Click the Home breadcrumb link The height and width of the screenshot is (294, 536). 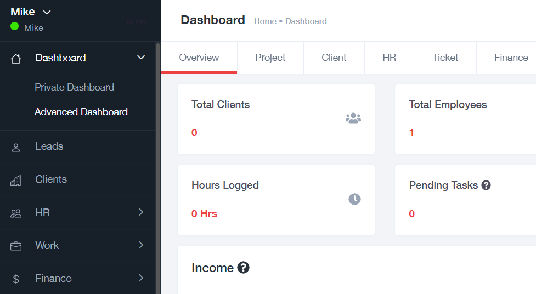point(265,21)
